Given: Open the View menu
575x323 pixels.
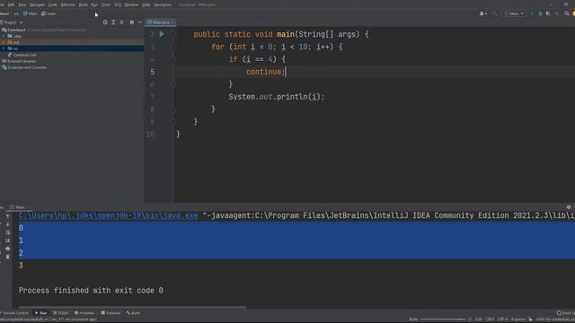Looking at the screenshot, I should click(x=22, y=4).
